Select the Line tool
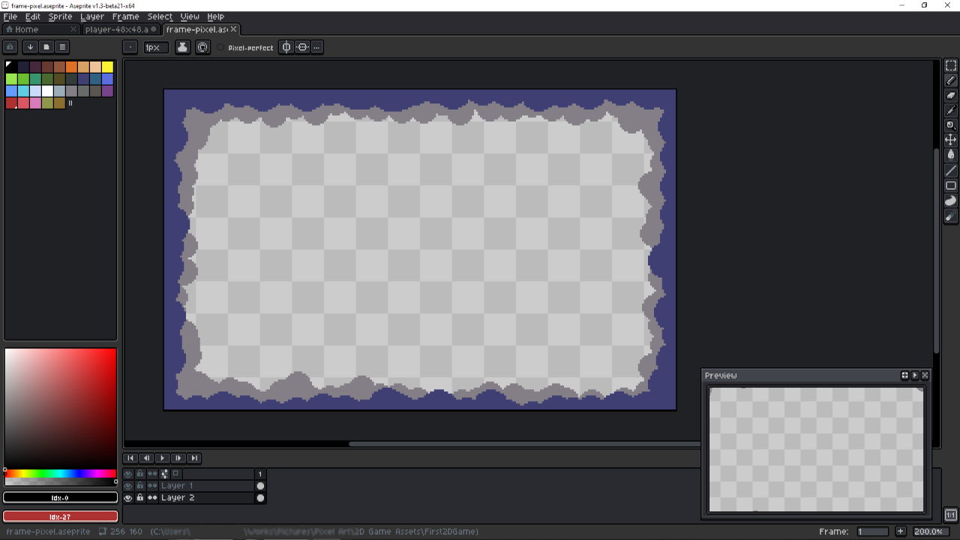 coord(950,170)
